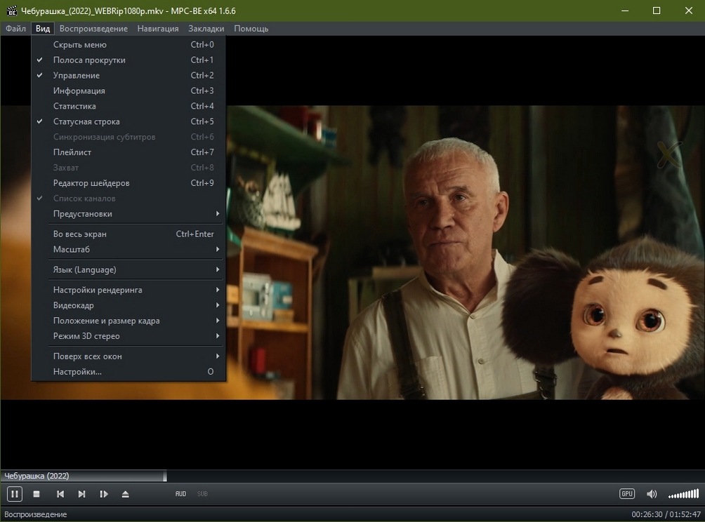Select Во весь экран fullscreen option

(x=129, y=234)
